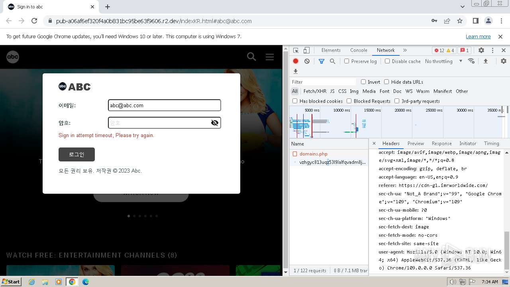Open the issues counter badge

pos(465,50)
